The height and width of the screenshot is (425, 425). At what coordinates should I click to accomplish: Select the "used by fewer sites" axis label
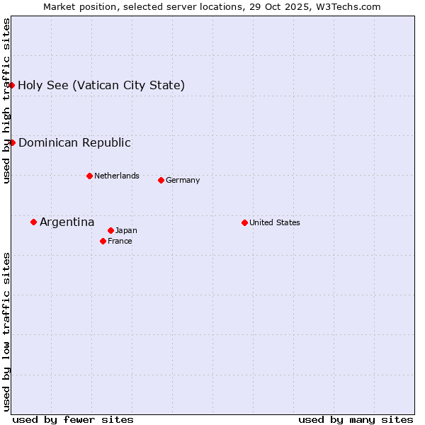(73, 419)
